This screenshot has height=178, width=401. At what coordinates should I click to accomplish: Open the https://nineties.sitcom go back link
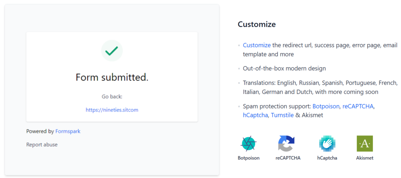(112, 110)
